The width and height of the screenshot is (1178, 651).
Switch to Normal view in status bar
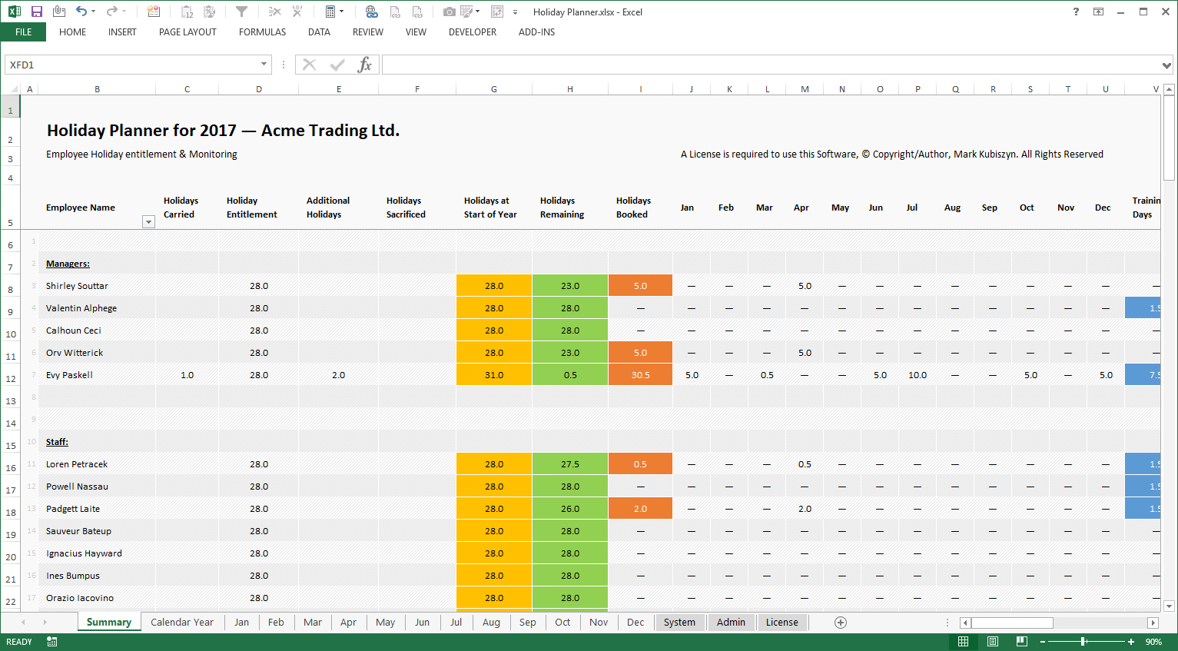coord(963,642)
